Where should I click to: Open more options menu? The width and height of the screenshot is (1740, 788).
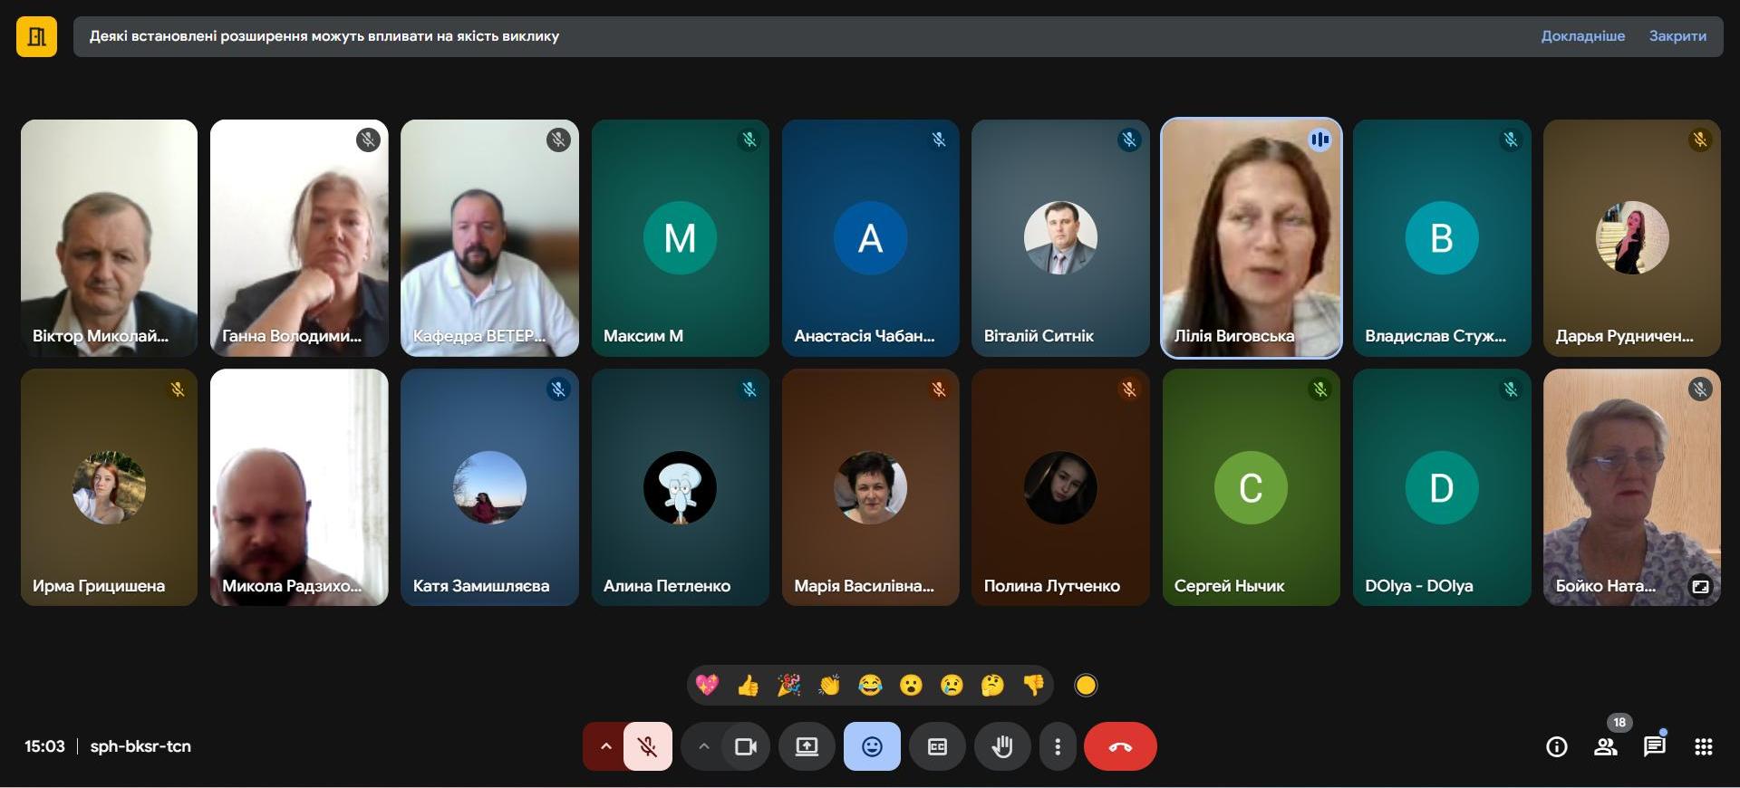(x=1058, y=746)
